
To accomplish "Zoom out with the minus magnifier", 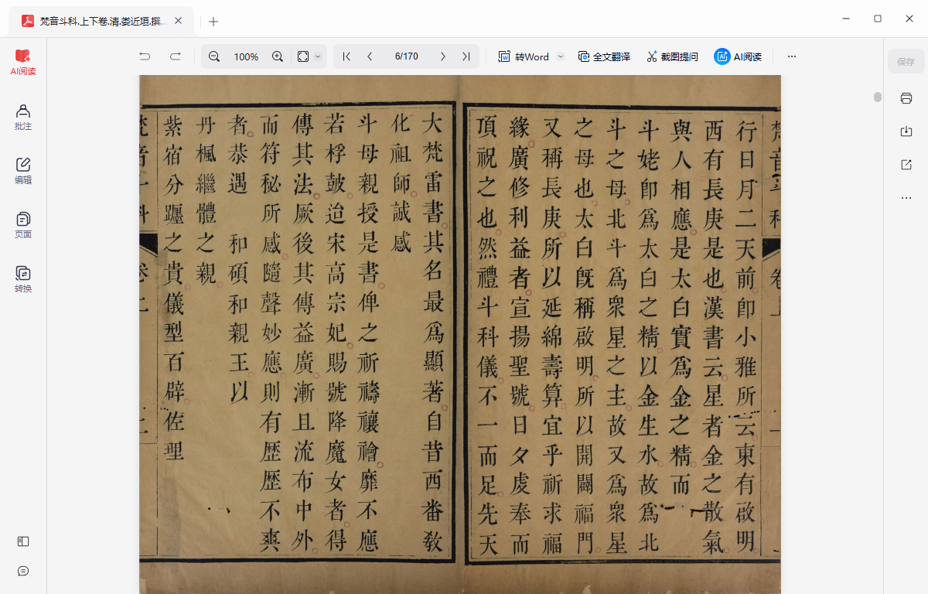I will (214, 56).
